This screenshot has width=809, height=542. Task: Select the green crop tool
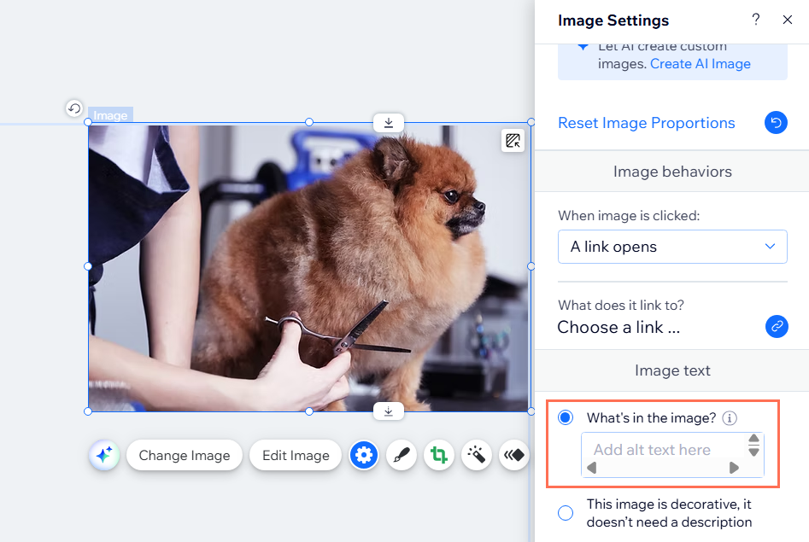439,456
